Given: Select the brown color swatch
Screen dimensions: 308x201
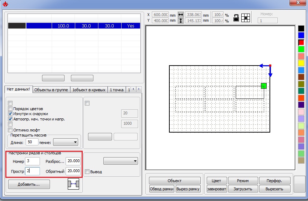Looking at the screenshot, I should (301, 77).
